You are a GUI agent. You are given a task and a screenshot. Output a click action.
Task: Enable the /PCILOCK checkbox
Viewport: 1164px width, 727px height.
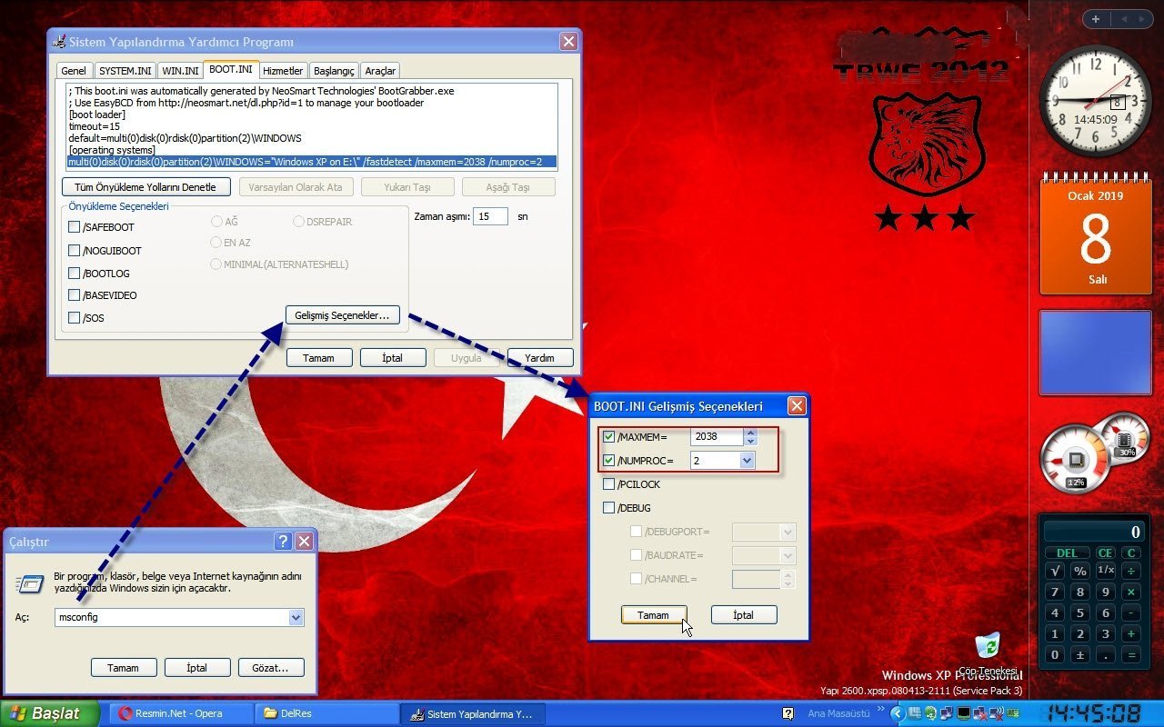[609, 484]
